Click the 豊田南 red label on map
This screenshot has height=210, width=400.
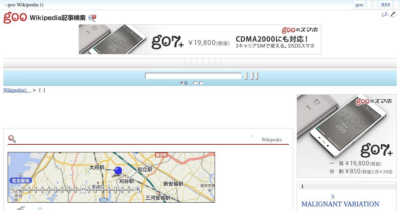[x=161, y=155]
